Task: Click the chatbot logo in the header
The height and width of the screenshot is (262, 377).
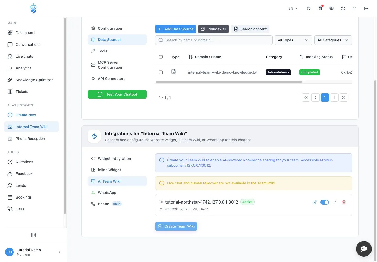Action: (x=33, y=8)
